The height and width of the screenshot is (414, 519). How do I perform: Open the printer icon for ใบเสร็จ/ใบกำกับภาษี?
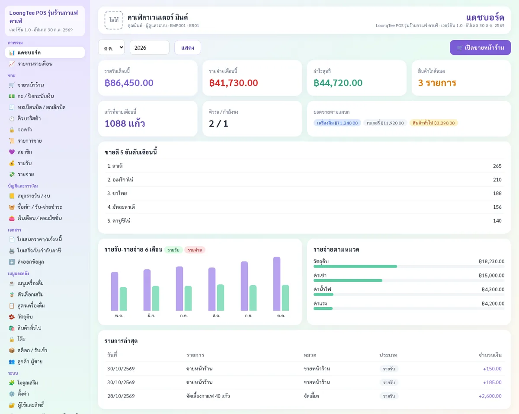12,251
